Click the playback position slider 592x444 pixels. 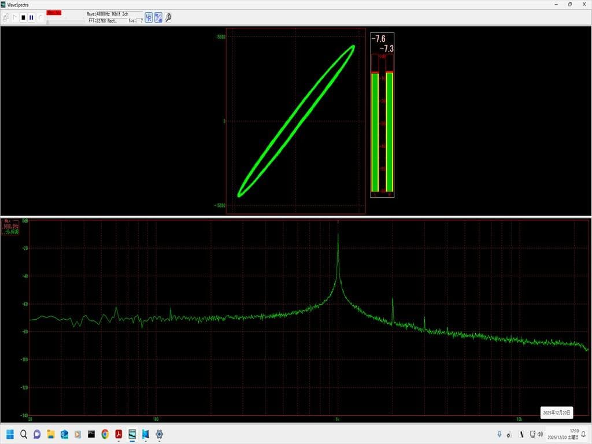[64, 21]
